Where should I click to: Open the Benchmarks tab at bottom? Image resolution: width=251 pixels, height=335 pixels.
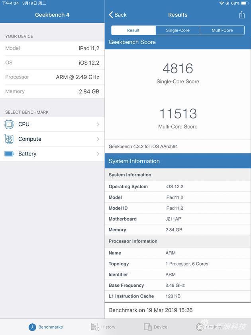tap(46, 327)
